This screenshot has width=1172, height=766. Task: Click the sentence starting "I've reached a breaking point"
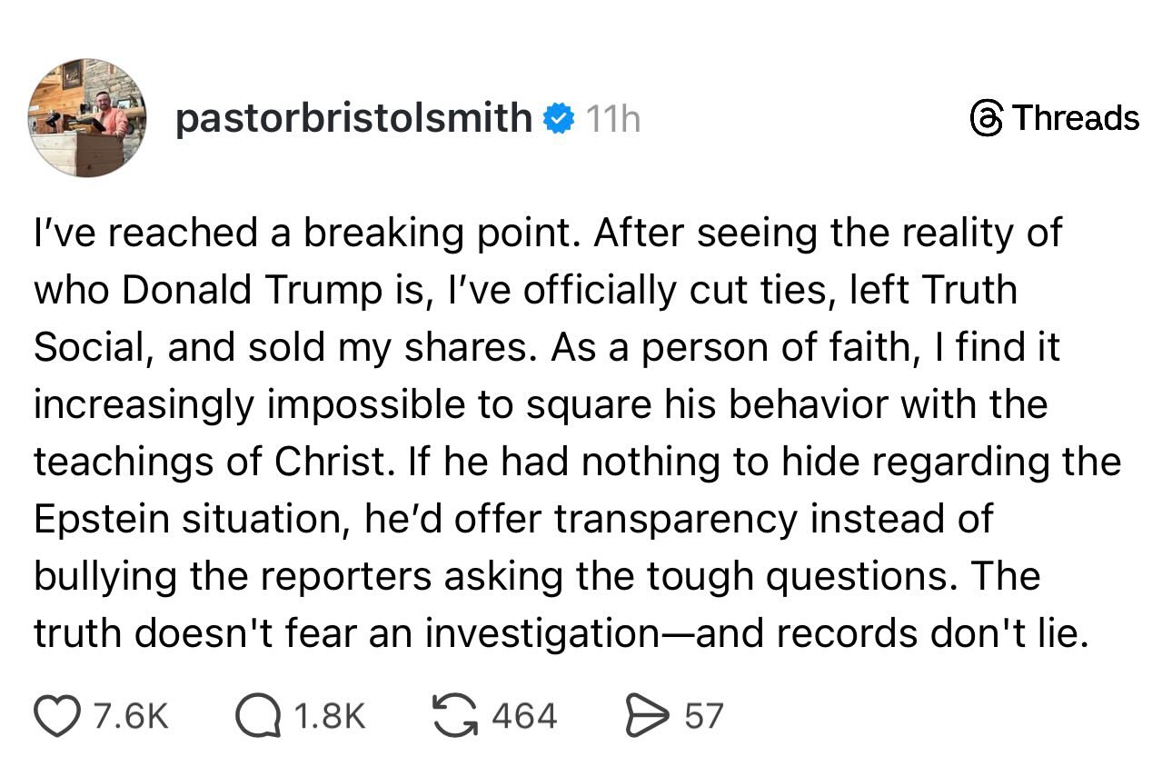[310, 234]
